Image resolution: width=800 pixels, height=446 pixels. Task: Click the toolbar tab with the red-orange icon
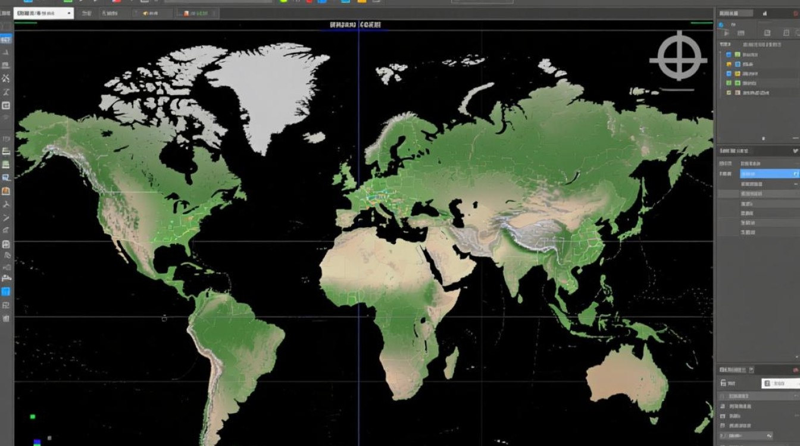(196, 13)
